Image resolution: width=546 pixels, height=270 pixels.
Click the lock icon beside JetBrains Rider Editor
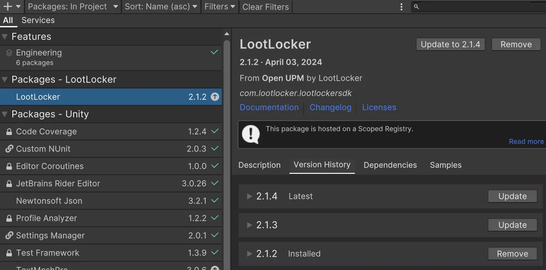9,183
